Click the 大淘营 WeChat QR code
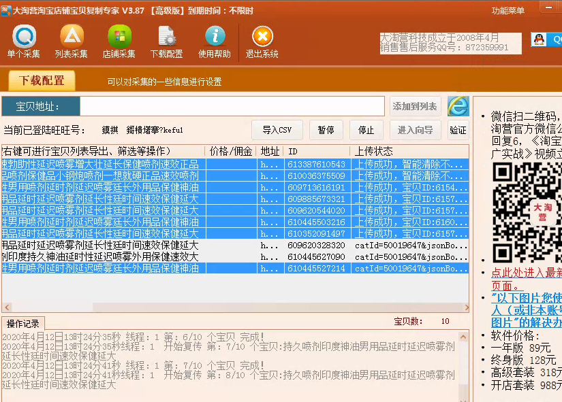This screenshot has height=402, width=562. tap(527, 213)
